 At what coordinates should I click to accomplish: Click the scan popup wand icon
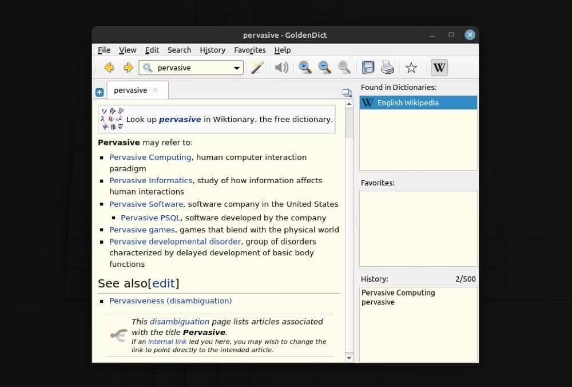click(257, 68)
